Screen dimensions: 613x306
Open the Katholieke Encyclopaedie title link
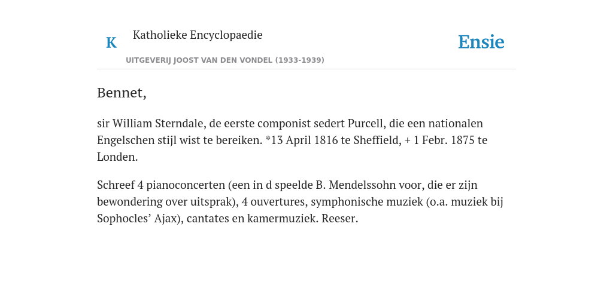click(x=198, y=35)
